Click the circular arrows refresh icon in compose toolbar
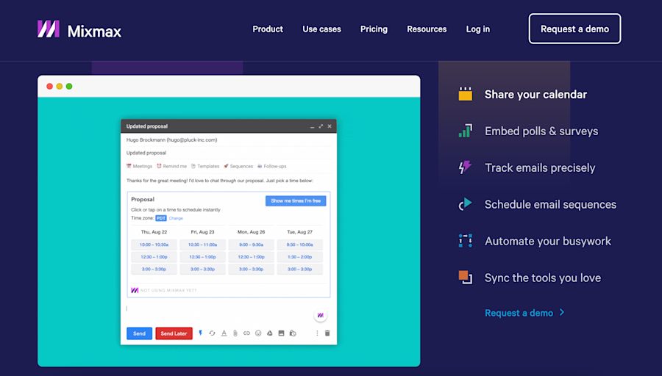The image size is (662, 376). 212,333
